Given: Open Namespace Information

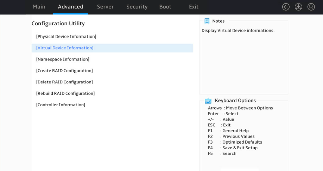Looking at the screenshot, I should [x=63, y=59].
